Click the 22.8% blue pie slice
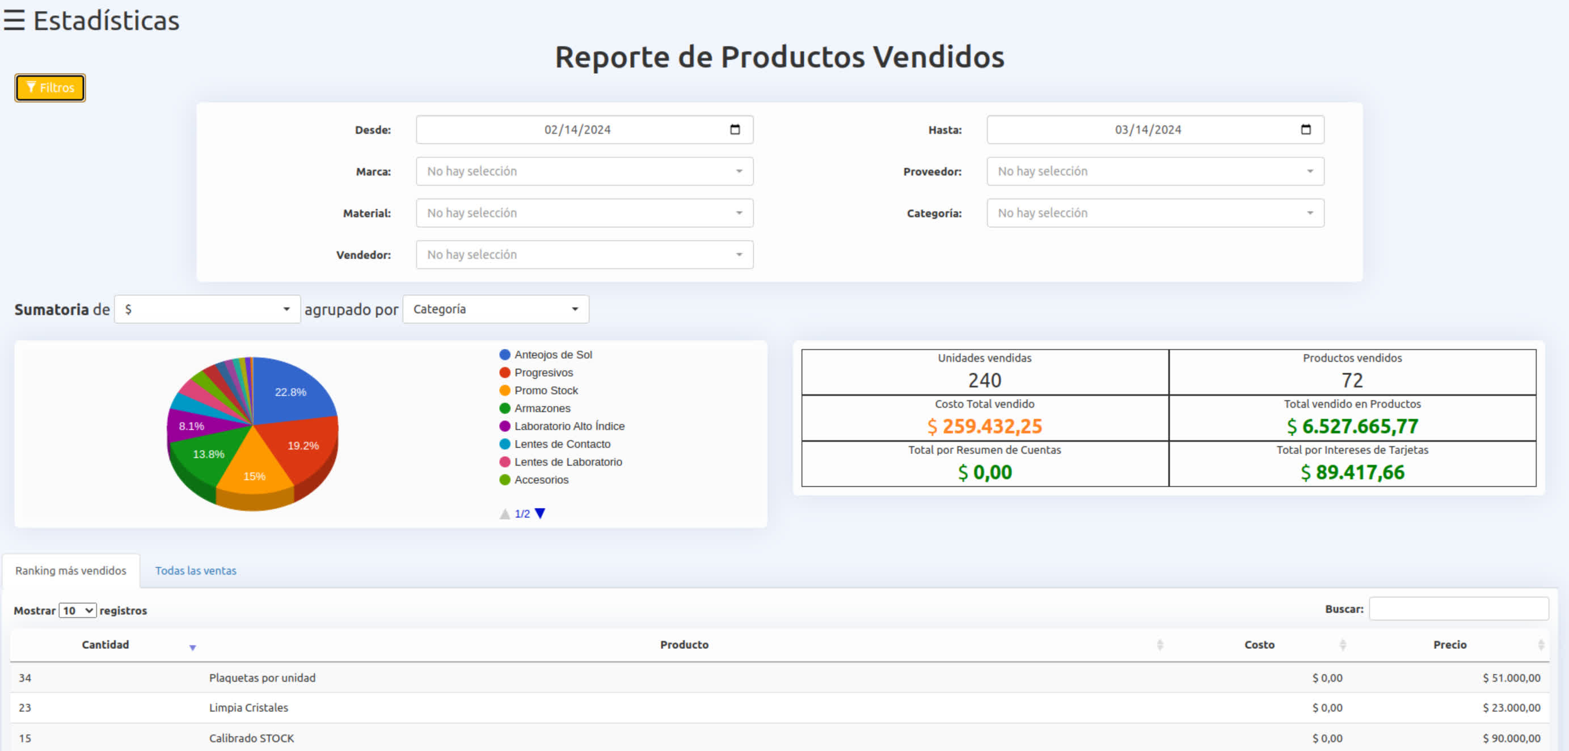 (290, 393)
